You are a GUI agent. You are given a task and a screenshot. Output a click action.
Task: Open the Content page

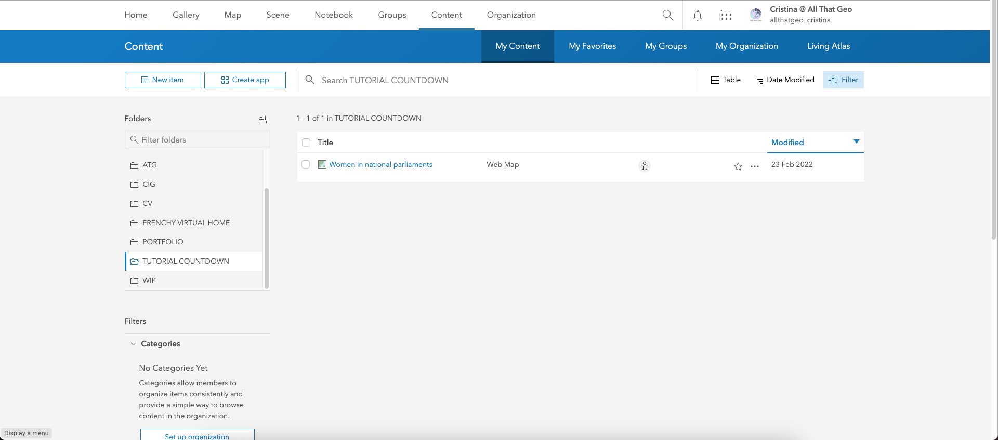pos(447,15)
